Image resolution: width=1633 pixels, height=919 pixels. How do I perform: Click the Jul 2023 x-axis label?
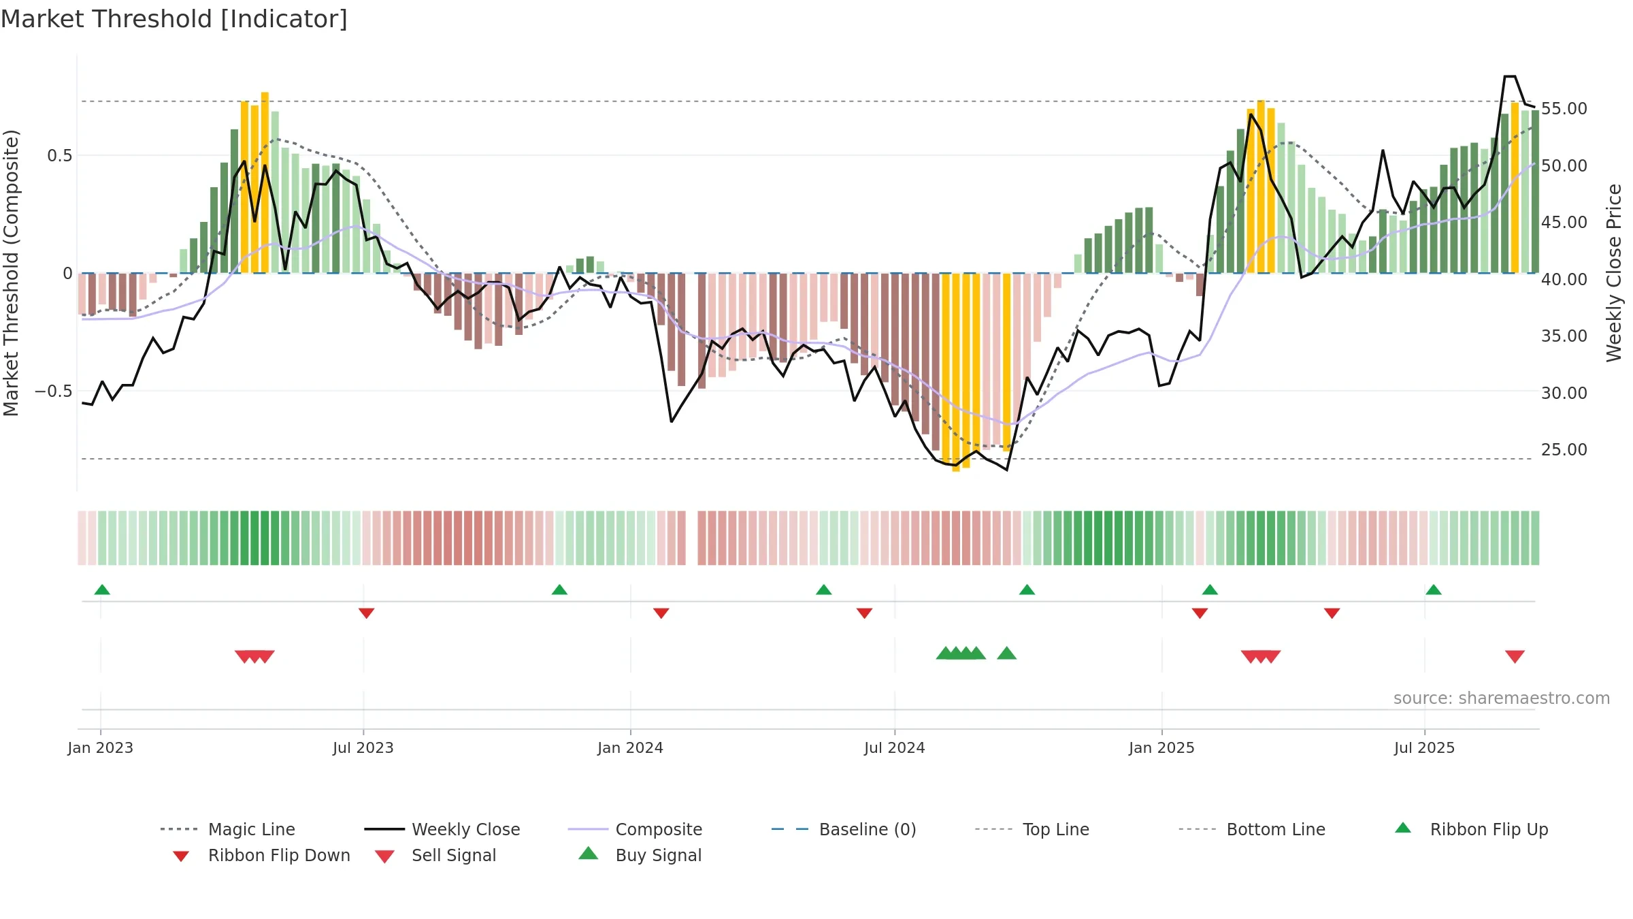(x=363, y=747)
